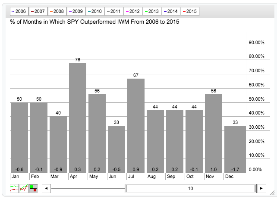Toggle the 2011 year series
The image size is (277, 197).
[114, 12]
